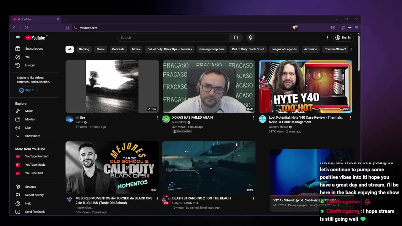Open YouTube settings three-dot menu

click(327, 38)
